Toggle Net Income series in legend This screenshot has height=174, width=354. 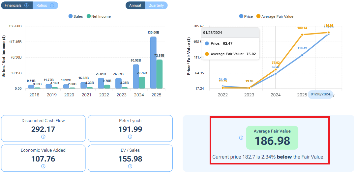tap(99, 16)
